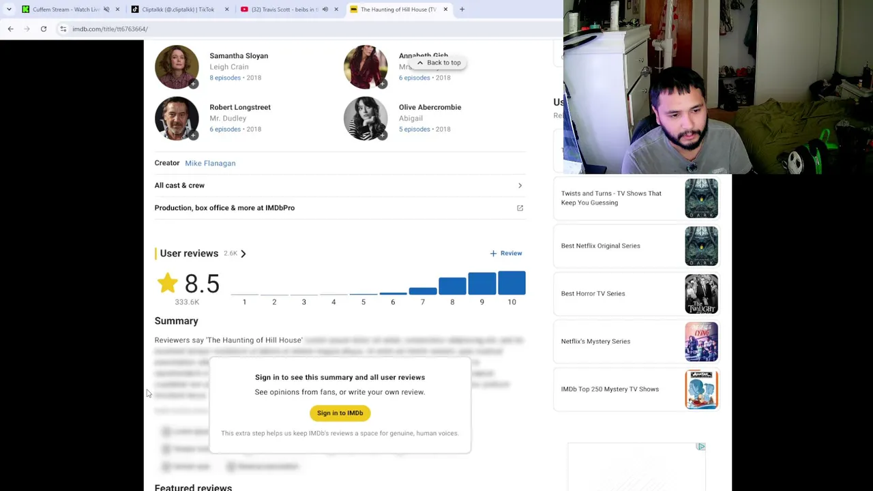This screenshot has width=873, height=491.
Task: Close the Travis Scott YouTube tab
Action: pyautogui.click(x=336, y=10)
